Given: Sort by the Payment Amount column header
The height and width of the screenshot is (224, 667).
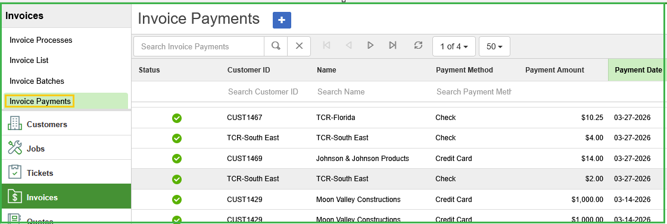Looking at the screenshot, I should tap(554, 70).
